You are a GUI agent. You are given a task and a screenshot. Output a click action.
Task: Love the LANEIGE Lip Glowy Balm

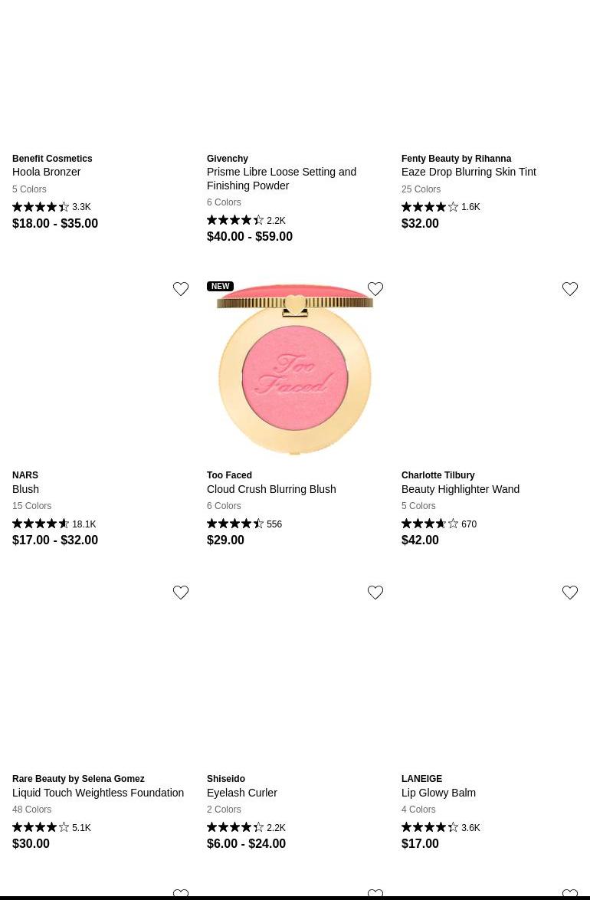[x=570, y=593]
